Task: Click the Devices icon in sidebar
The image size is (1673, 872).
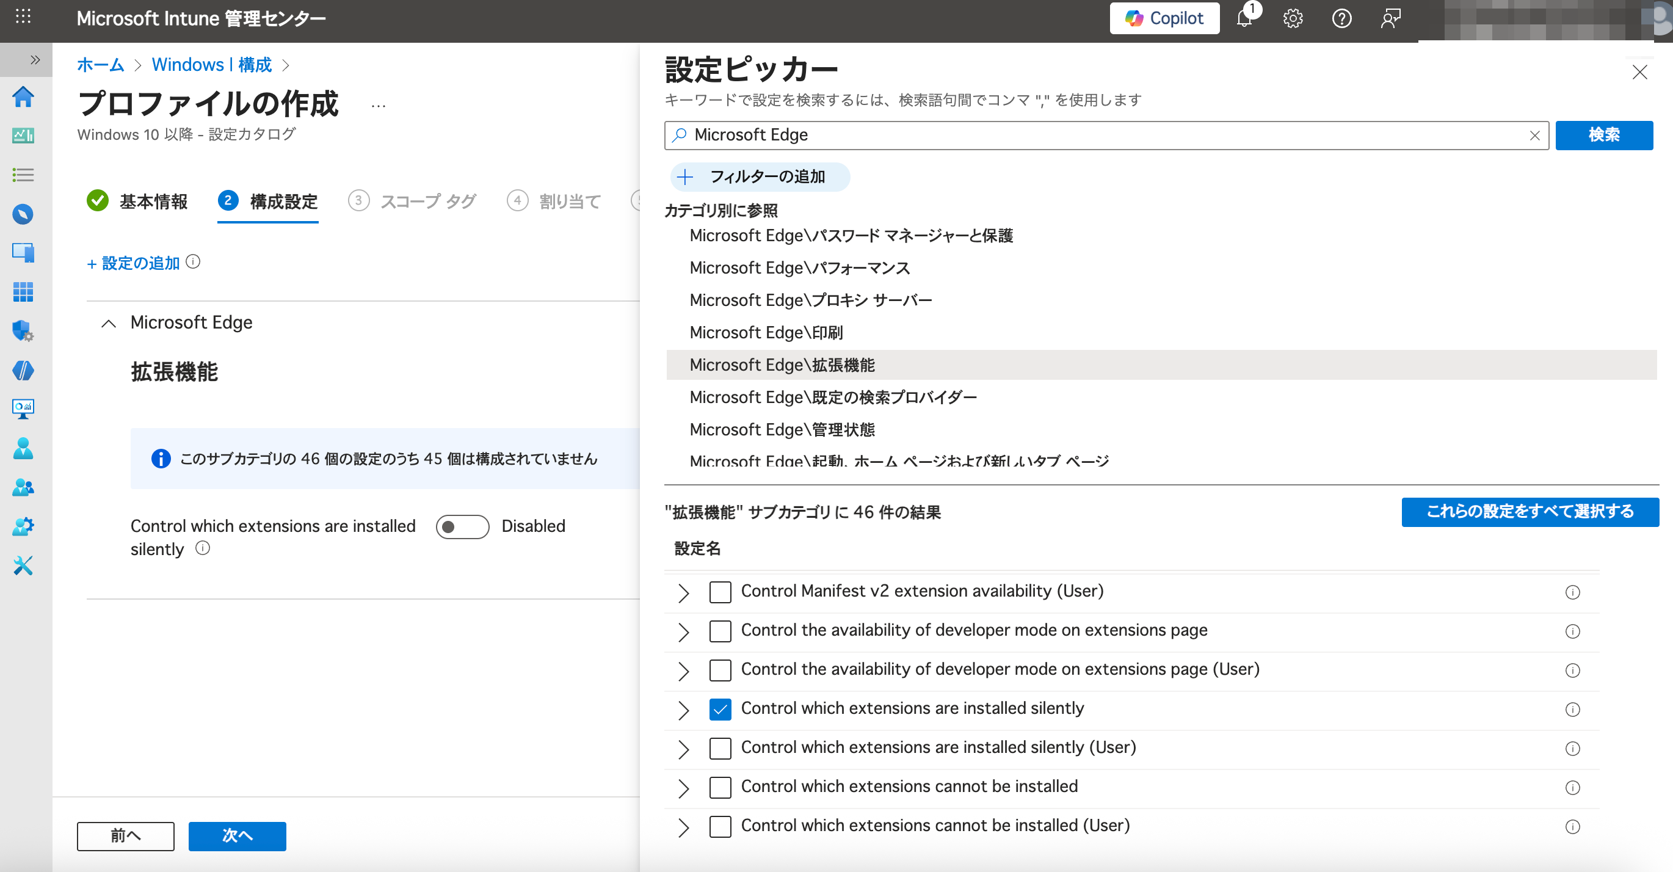Action: pos(23,253)
